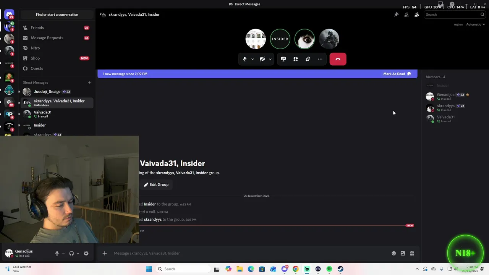Open the server with the 12 badge

point(9,102)
